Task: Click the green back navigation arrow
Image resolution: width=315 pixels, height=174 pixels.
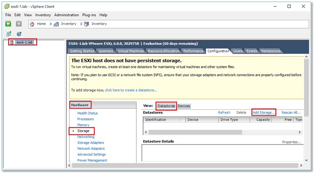Action: coord(8,24)
